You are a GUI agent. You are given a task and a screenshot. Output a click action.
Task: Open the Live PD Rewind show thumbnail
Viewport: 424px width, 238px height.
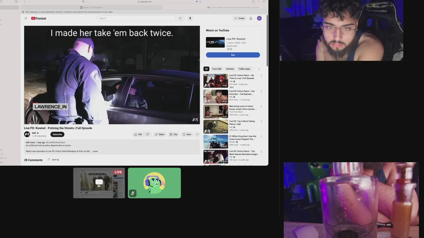tap(215, 42)
